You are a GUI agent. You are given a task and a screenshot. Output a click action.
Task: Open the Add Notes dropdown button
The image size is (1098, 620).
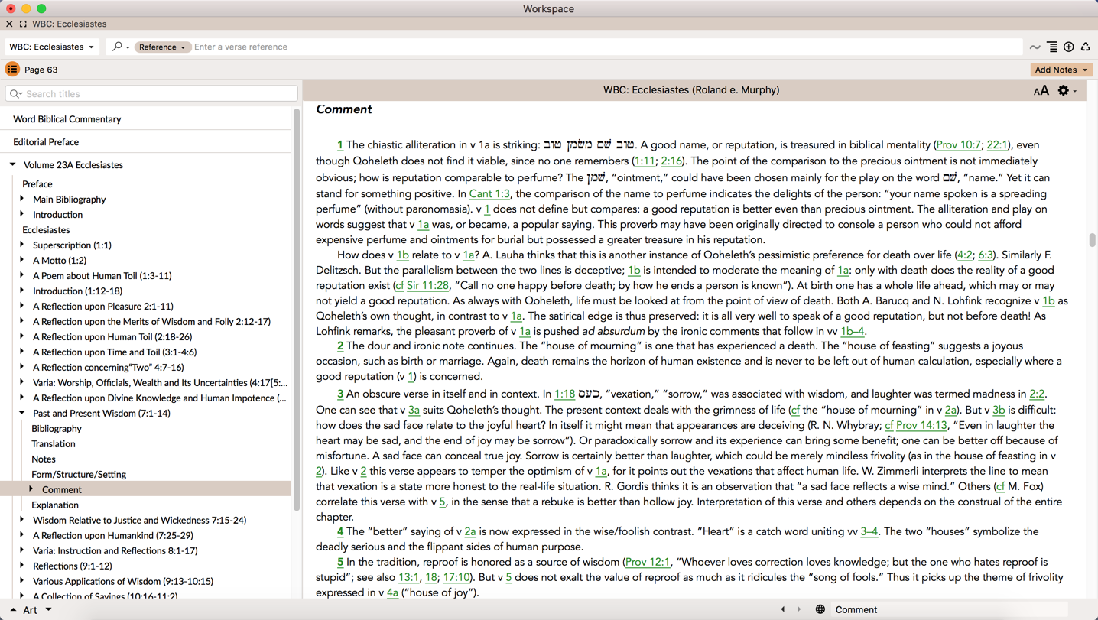pyautogui.click(x=1061, y=70)
